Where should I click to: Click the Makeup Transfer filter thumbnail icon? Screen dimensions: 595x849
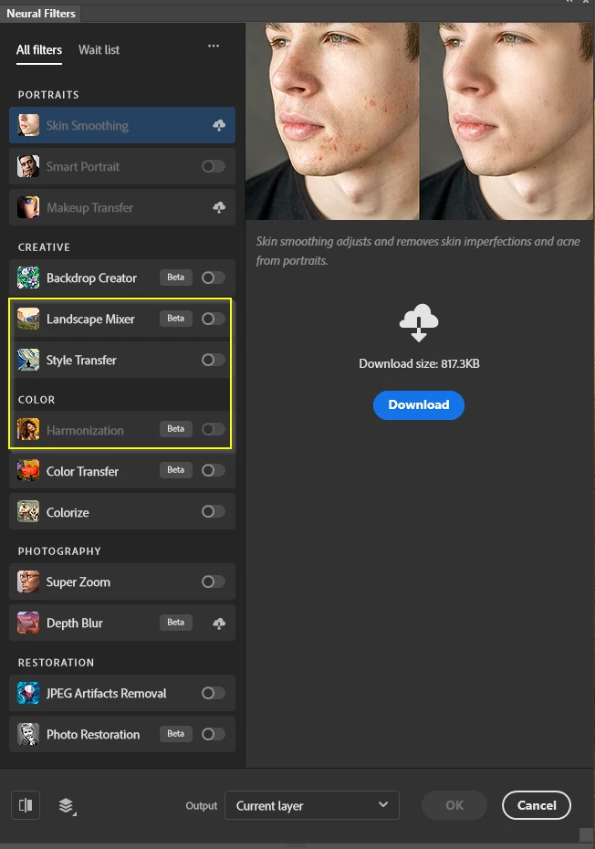point(28,207)
